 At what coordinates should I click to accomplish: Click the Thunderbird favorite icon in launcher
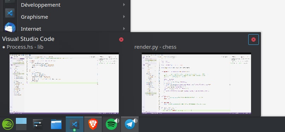10,27
